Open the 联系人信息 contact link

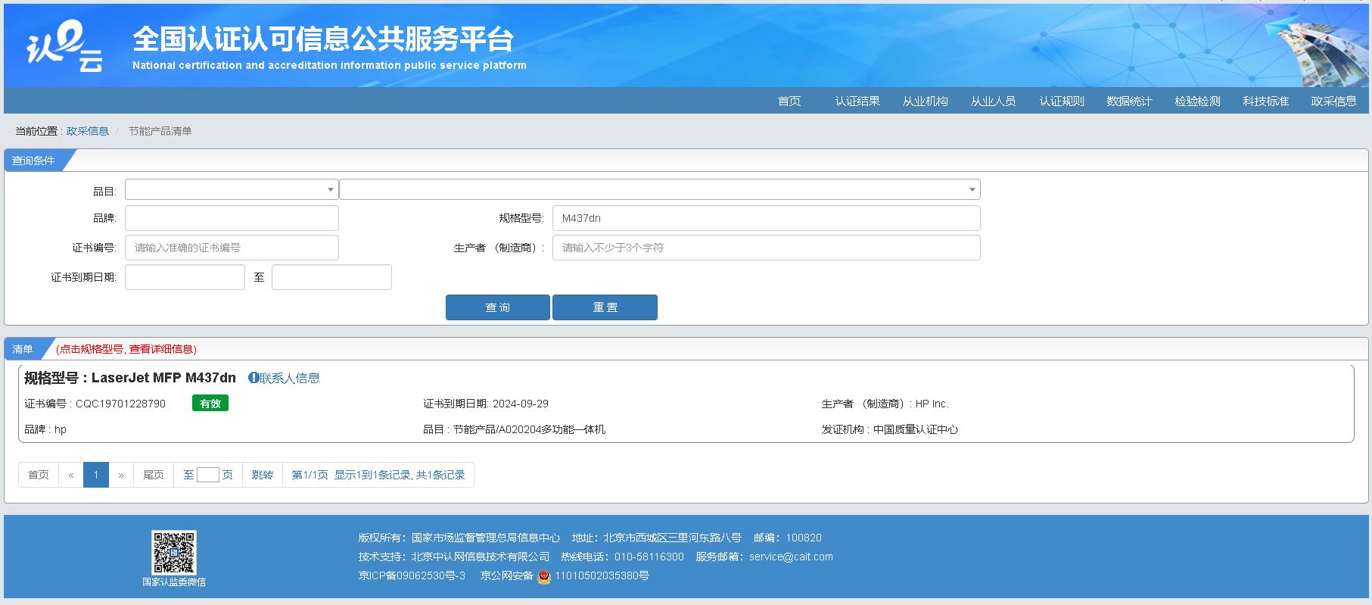290,378
